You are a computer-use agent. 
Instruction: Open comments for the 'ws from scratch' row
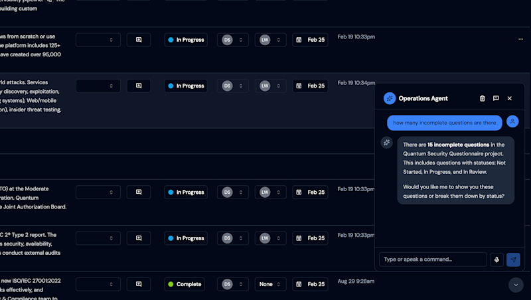tap(139, 40)
